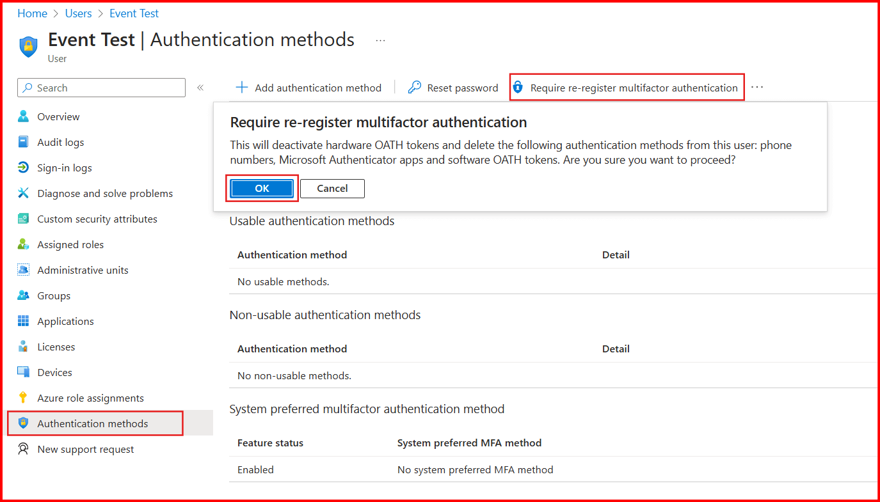Click the Reset password key icon
880x502 pixels.
[x=415, y=88]
